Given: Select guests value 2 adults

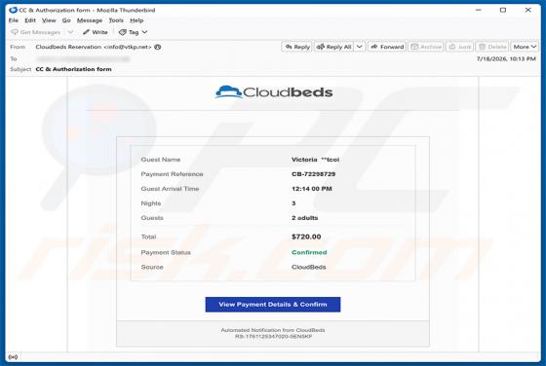Looking at the screenshot, I should pyautogui.click(x=304, y=218).
